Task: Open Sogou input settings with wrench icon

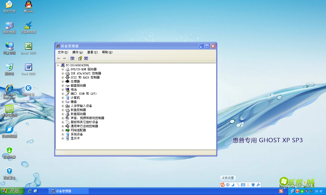Action: pos(258,185)
